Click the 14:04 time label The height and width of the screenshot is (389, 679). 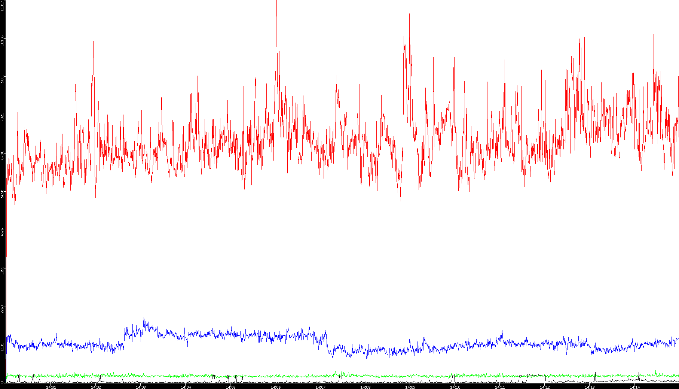click(186, 387)
